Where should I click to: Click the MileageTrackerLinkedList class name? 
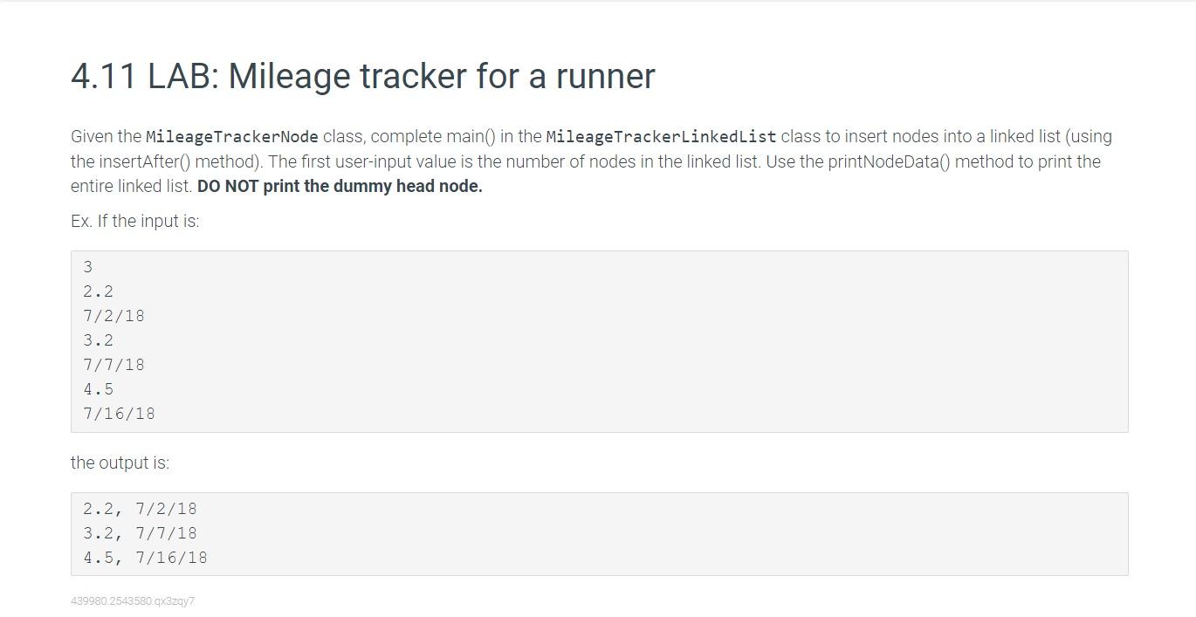coord(661,137)
